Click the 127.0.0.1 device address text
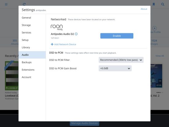This screenshot has width=169, height=127. tap(55, 38)
